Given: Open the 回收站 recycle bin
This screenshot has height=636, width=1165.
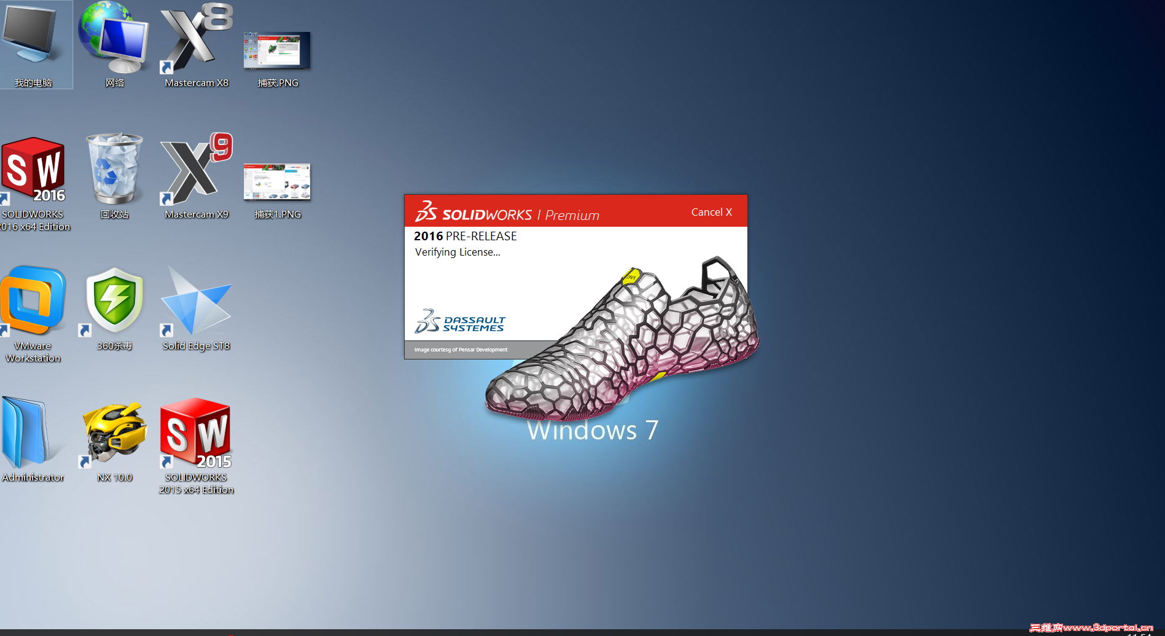Looking at the screenshot, I should tap(114, 177).
